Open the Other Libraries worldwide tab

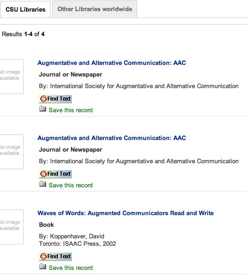[x=95, y=9]
